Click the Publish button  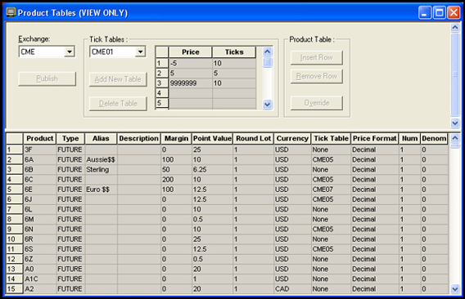click(47, 78)
